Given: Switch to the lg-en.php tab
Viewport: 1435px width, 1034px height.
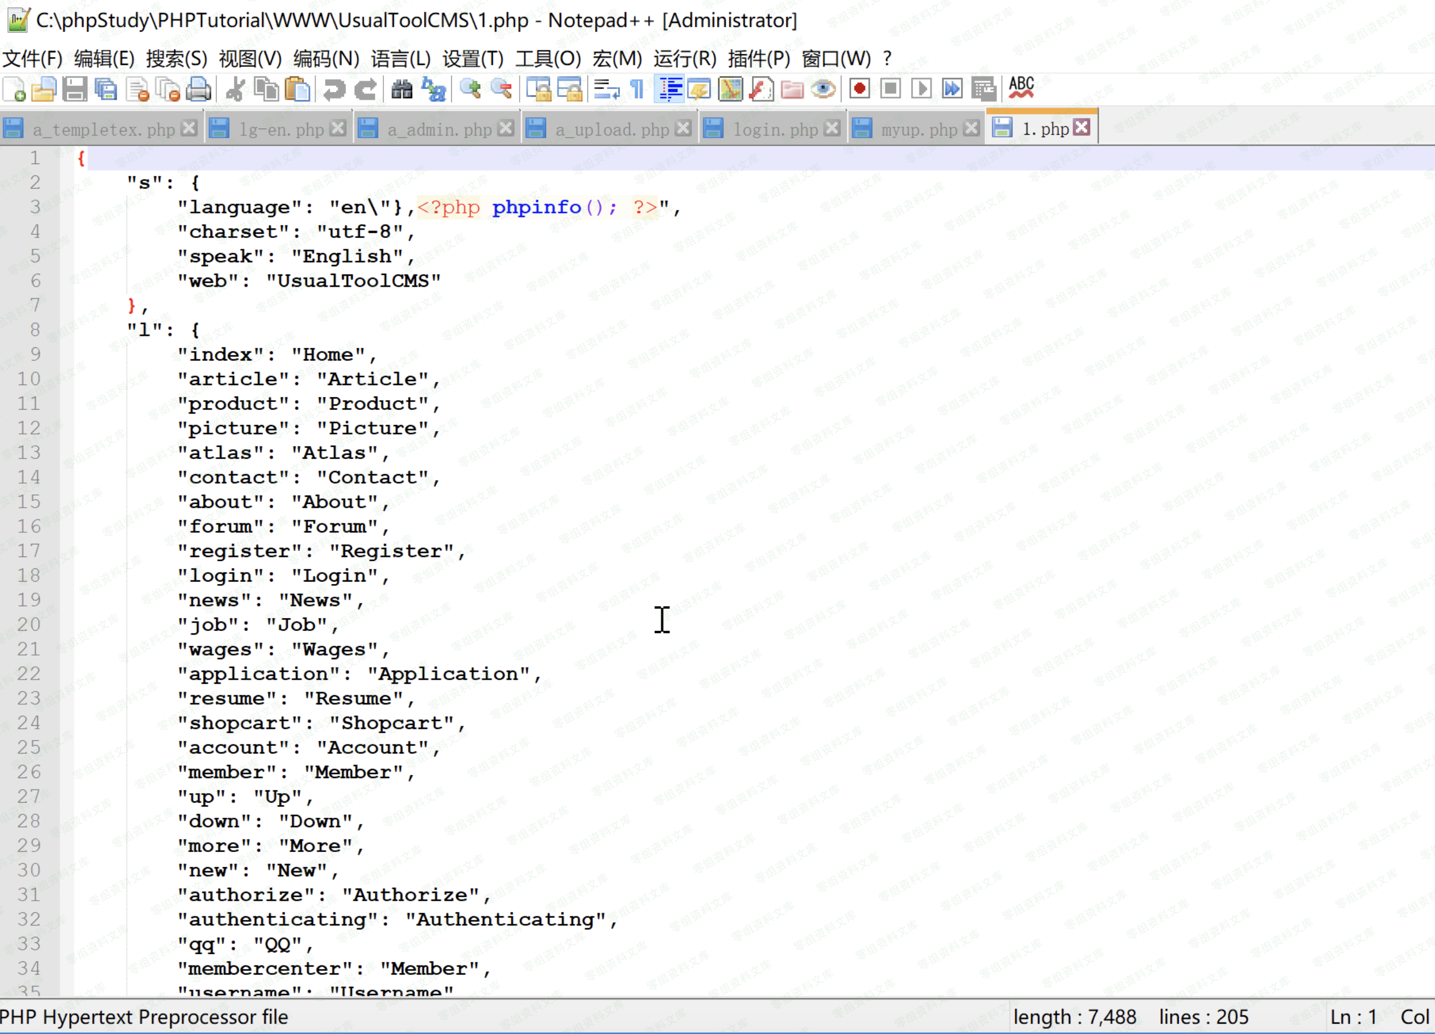Looking at the screenshot, I should click(x=281, y=130).
